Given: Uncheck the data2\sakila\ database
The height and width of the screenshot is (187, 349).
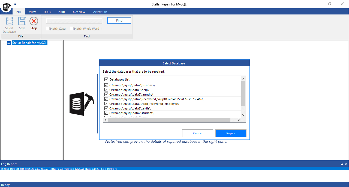Looking at the screenshot, I should click(106, 108).
